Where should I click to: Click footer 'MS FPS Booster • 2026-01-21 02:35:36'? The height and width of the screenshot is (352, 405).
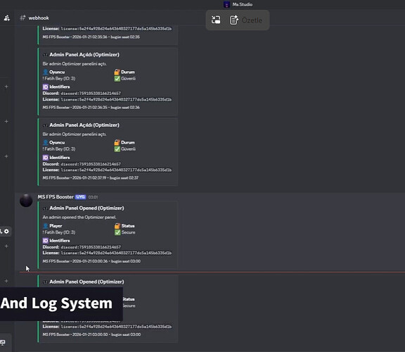pos(75,37)
